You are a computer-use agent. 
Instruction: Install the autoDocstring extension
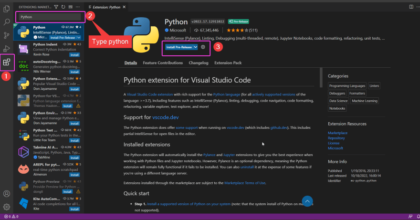[x=74, y=72]
